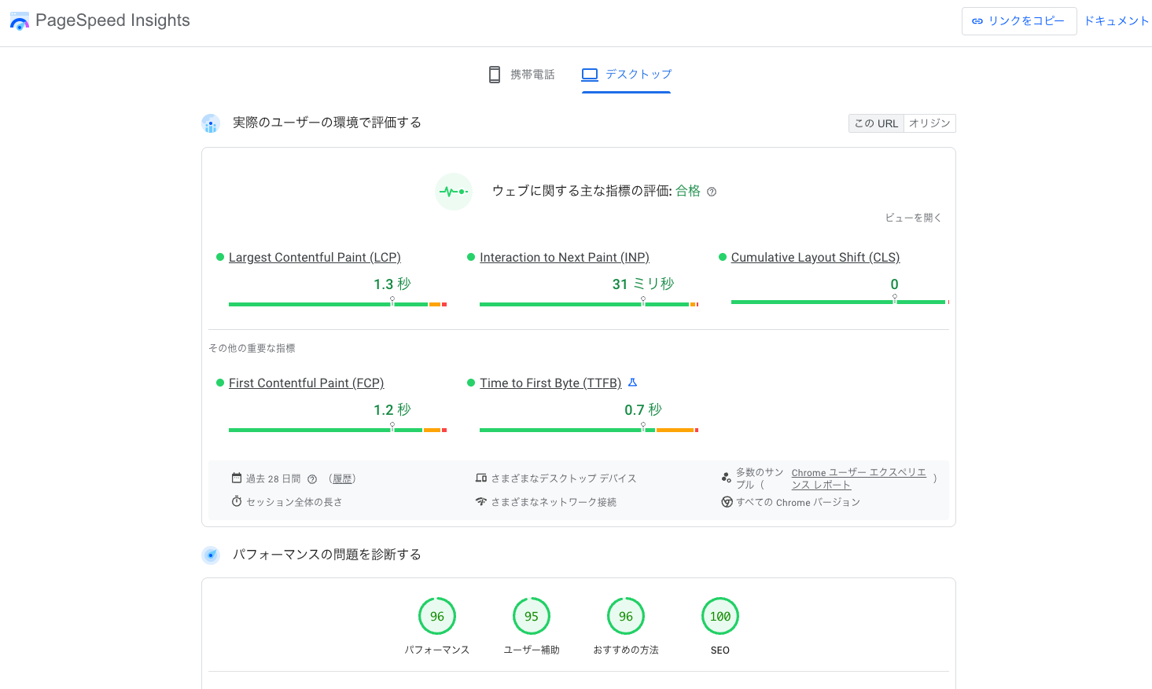
Task: Click the help icon next to 合格
Action: point(712,192)
